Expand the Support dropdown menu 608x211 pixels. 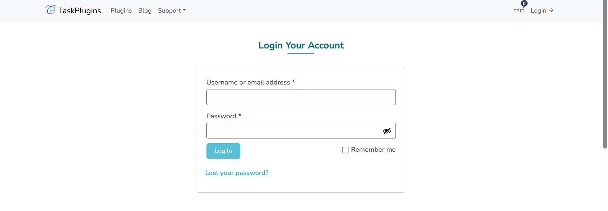[172, 10]
